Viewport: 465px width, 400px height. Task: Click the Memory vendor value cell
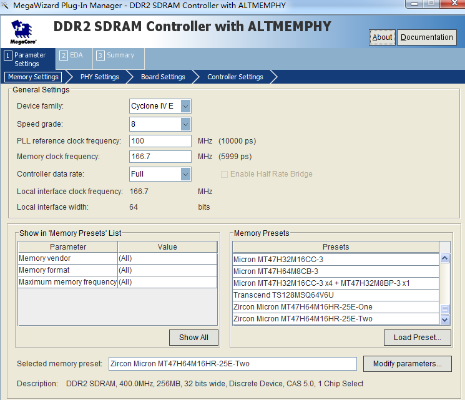pos(167,258)
